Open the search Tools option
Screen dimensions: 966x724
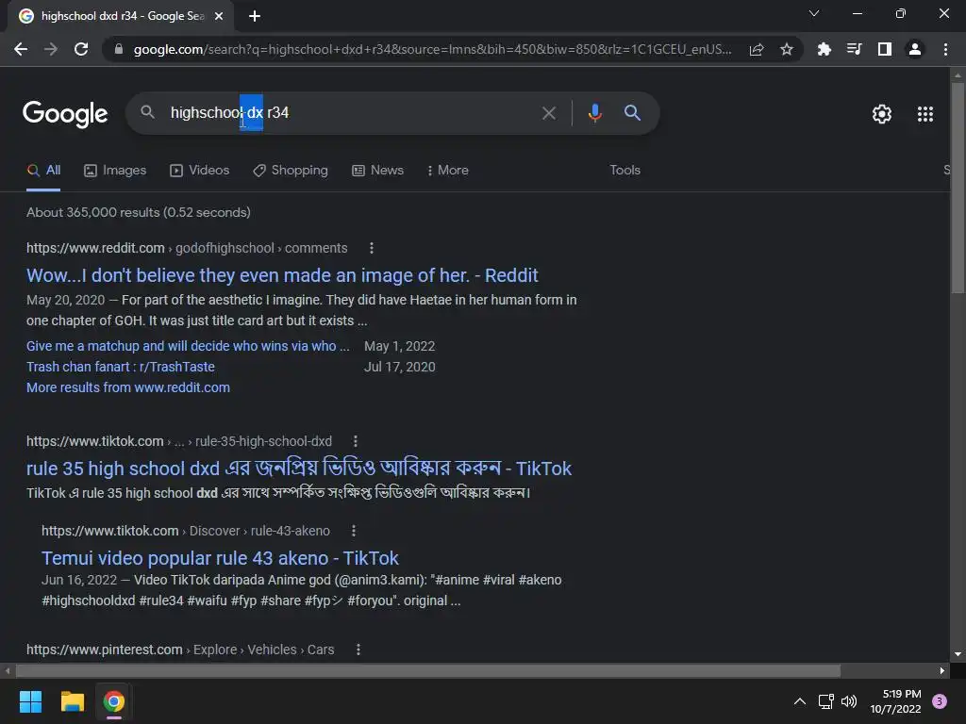[x=625, y=170]
